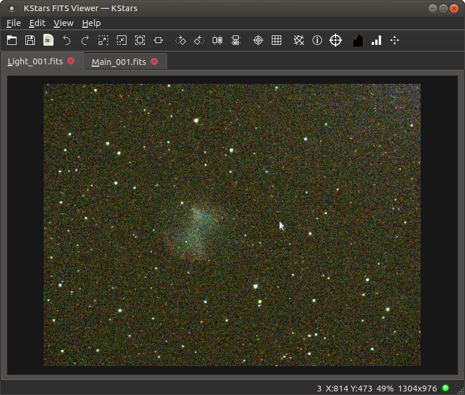The width and height of the screenshot is (465, 395).
Task: Toggle pixel gridlines overlay
Action: (277, 40)
